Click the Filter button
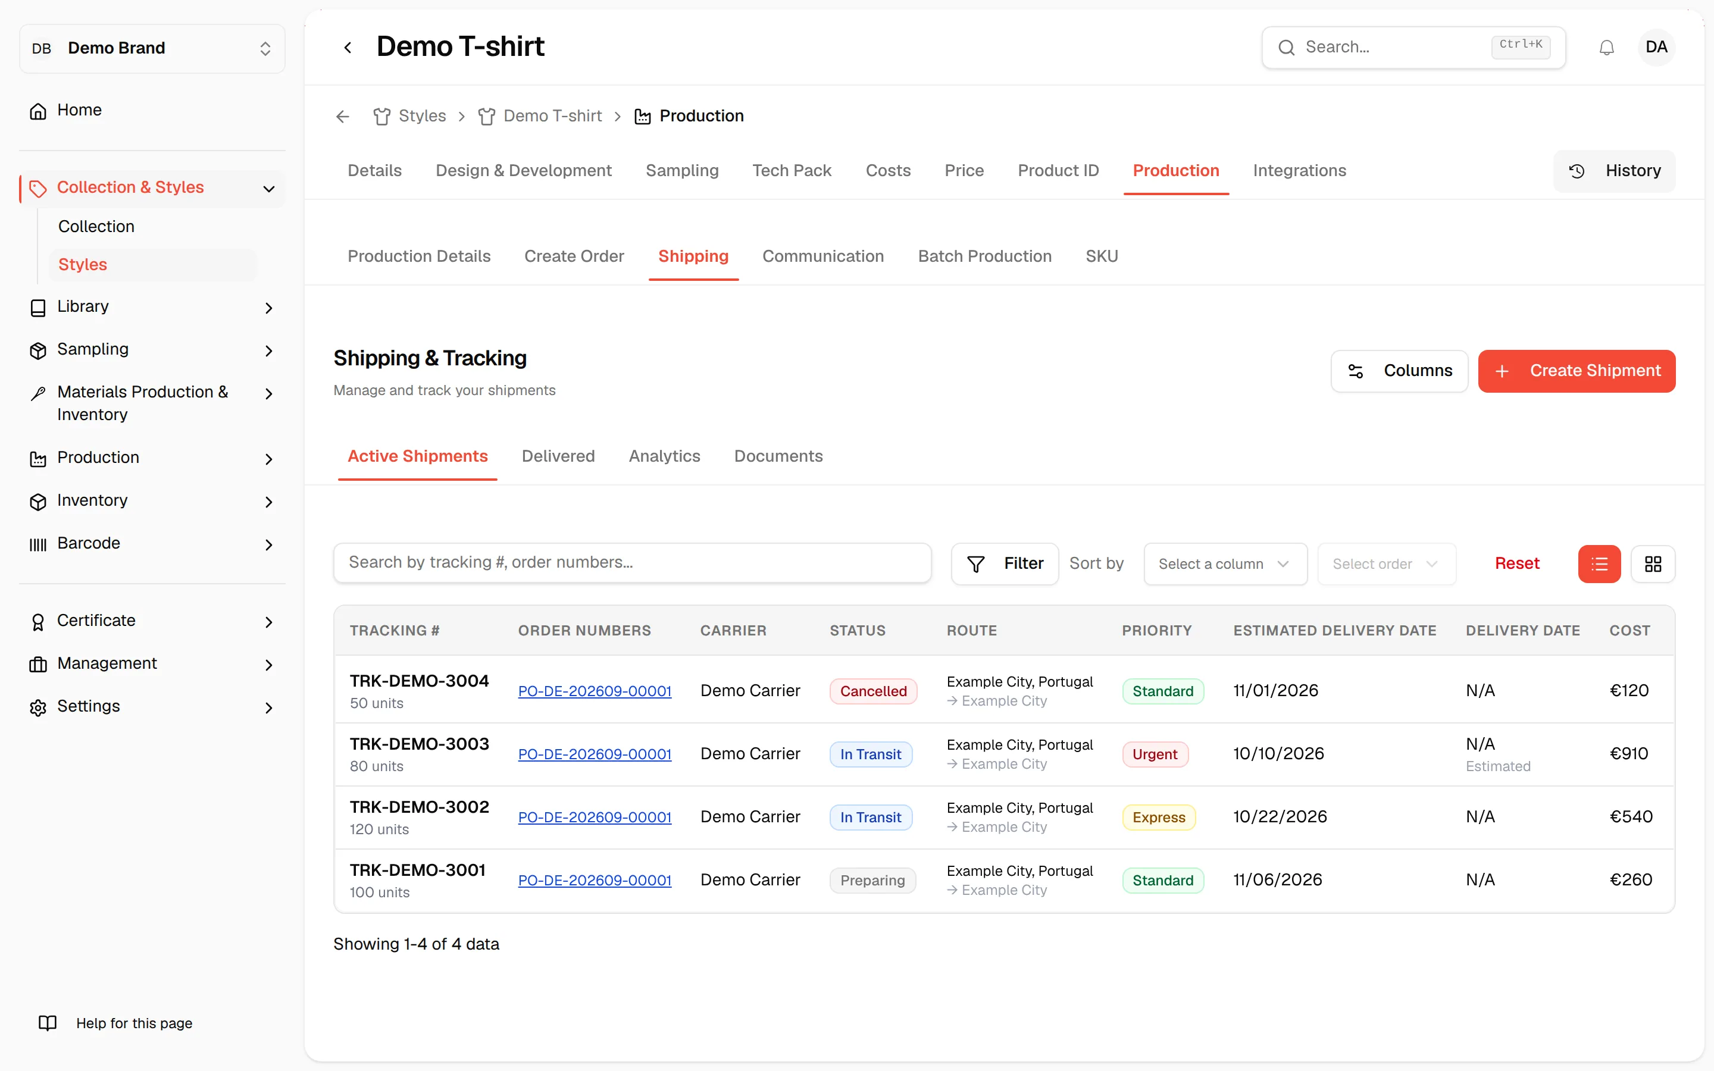The width and height of the screenshot is (1714, 1071). pyautogui.click(x=1005, y=564)
